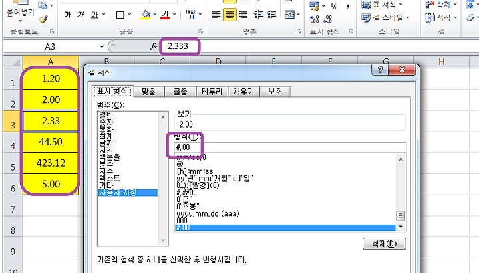This screenshot has width=479, height=273.
Task: Open Format as Table (표 서식)
Action: (x=382, y=5)
